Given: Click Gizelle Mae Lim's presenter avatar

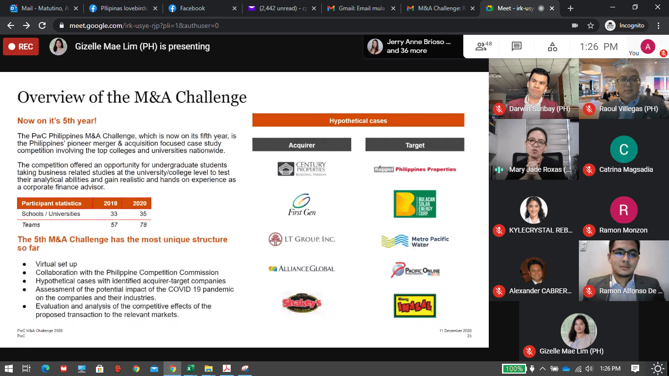Looking at the screenshot, I should [58, 47].
